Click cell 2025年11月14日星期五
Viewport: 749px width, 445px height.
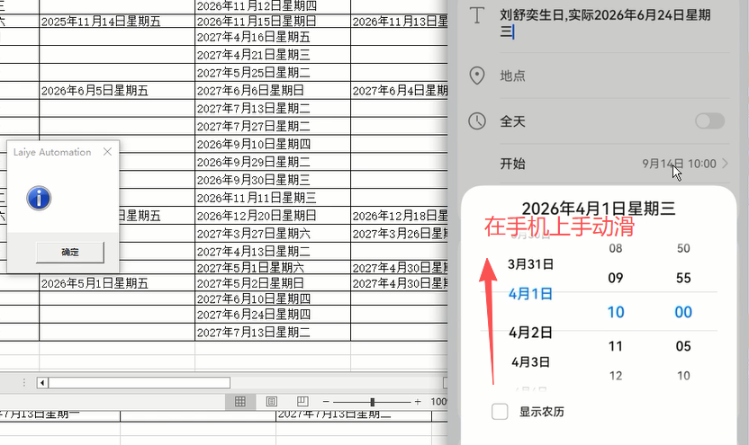[117, 21]
